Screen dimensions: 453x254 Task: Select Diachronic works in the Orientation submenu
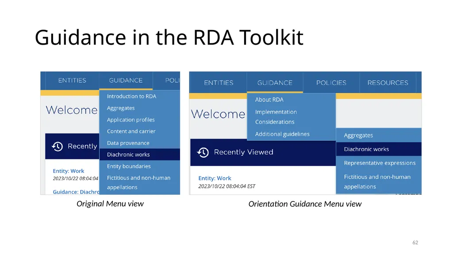point(379,149)
